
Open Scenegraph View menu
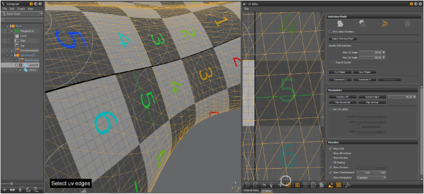pos(31,9)
